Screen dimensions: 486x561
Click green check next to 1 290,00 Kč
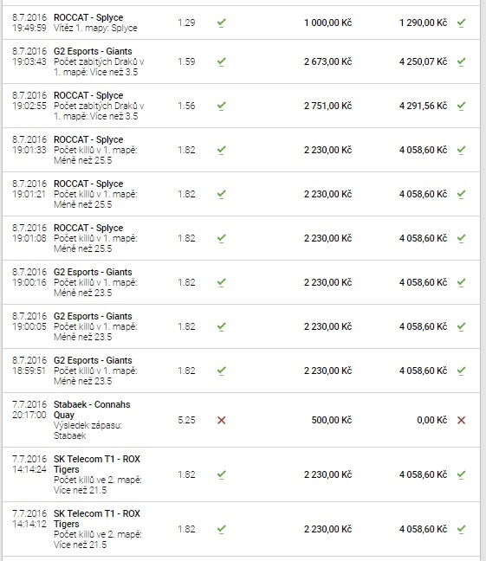(x=461, y=23)
